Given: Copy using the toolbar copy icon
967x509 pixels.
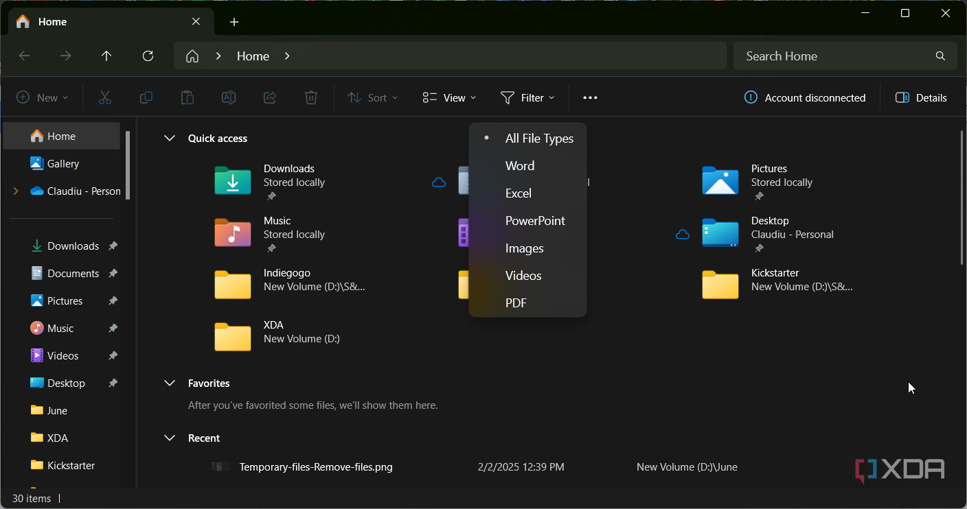Looking at the screenshot, I should point(146,97).
